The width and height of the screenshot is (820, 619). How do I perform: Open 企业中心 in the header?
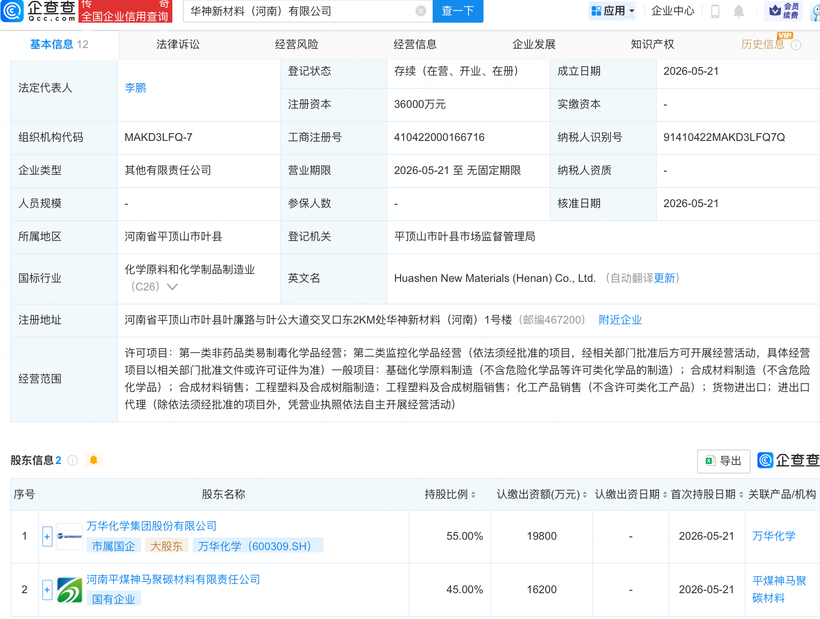coord(673,11)
